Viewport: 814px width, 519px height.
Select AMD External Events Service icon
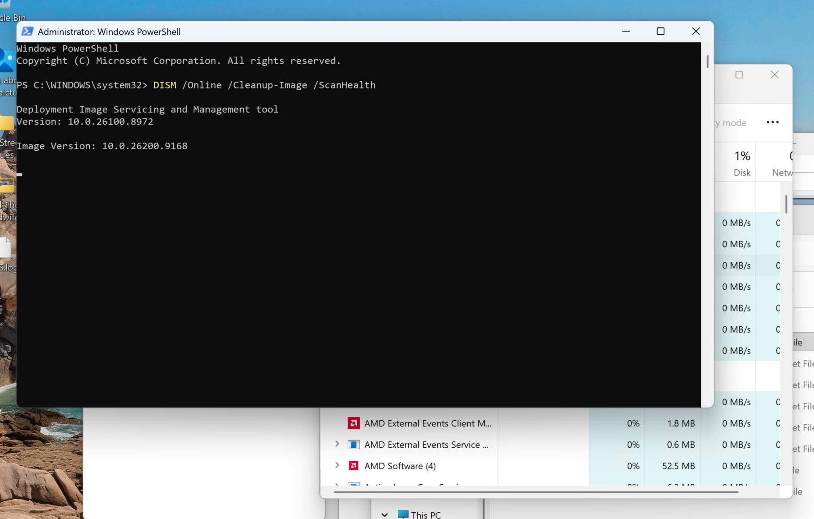click(354, 445)
